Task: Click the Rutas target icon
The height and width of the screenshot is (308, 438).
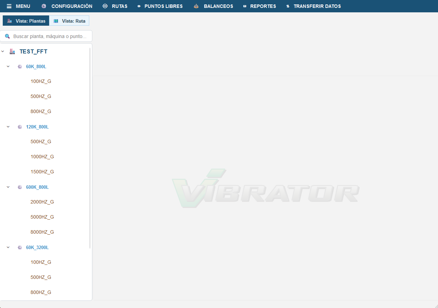Action: pyautogui.click(x=105, y=6)
